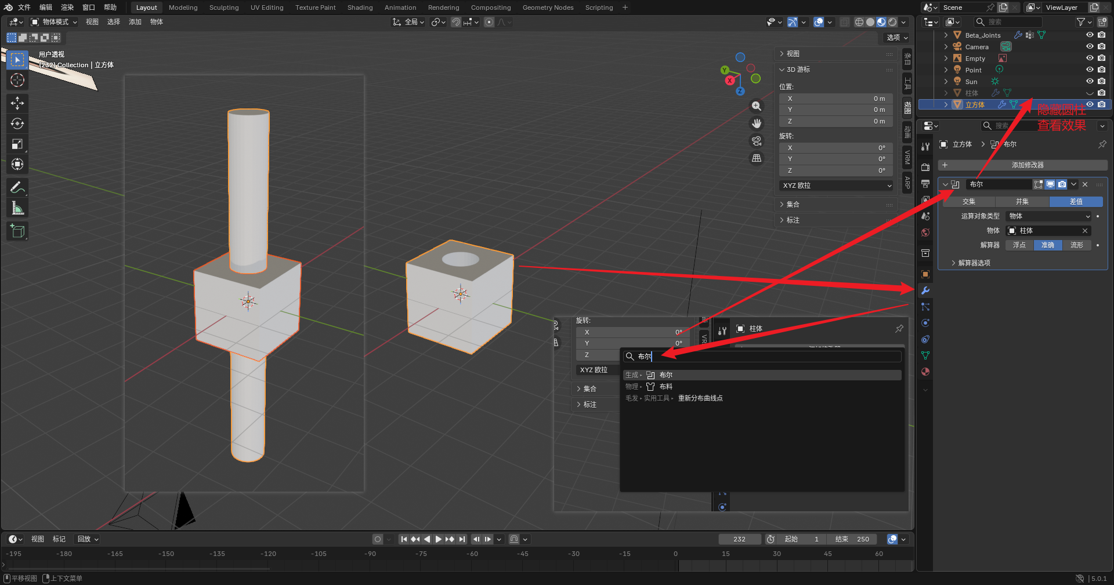This screenshot has height=585, width=1114.
Task: Toggle 布尔 modifier render display
Action: 1062,184
